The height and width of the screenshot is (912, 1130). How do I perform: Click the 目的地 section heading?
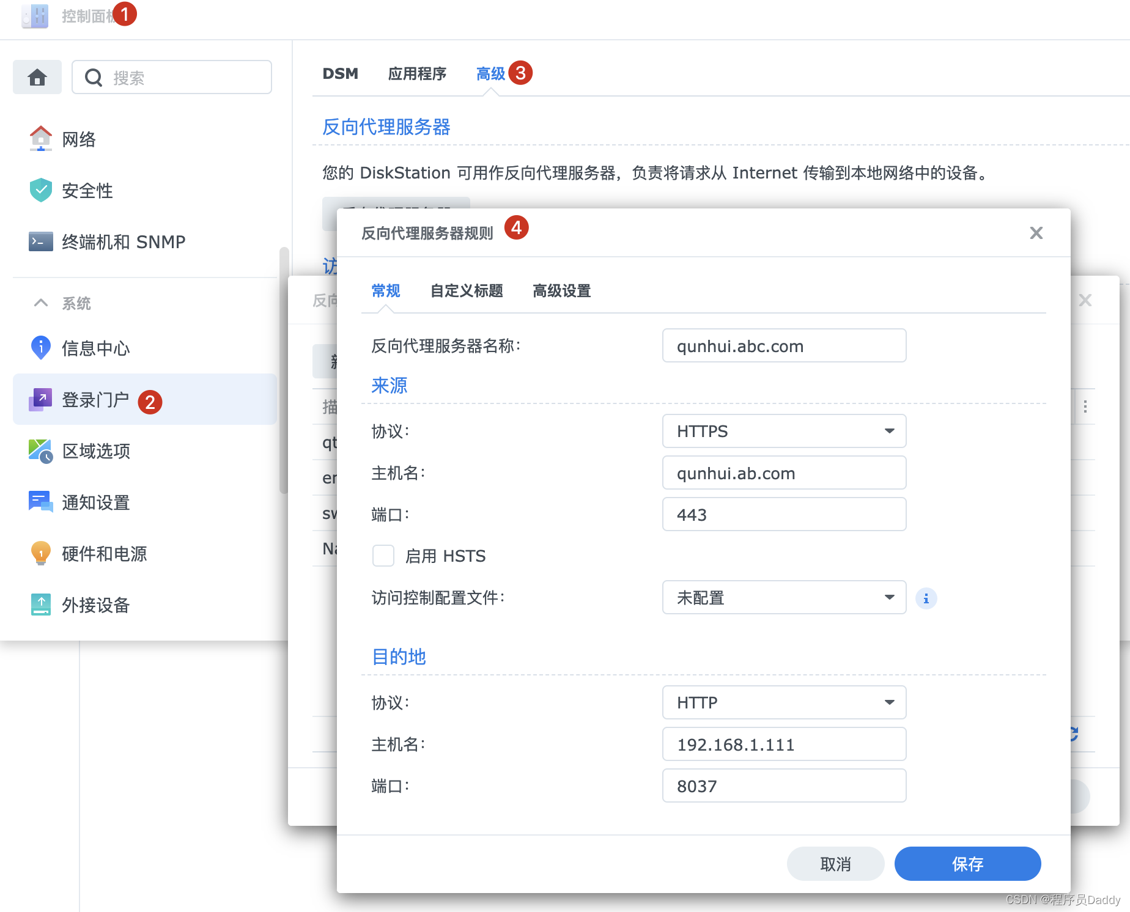(x=399, y=656)
